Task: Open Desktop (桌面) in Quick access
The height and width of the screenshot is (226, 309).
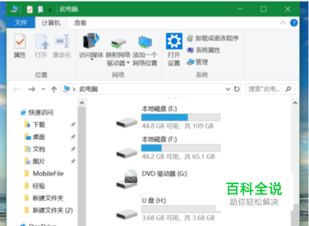Action: 35,137
